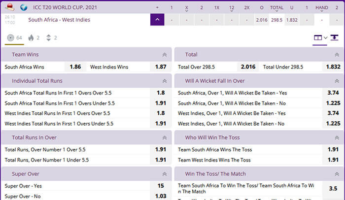Bet West Indies Over 1 wicket Yes
Viewport: 345px width, 200px height.
pos(333,113)
